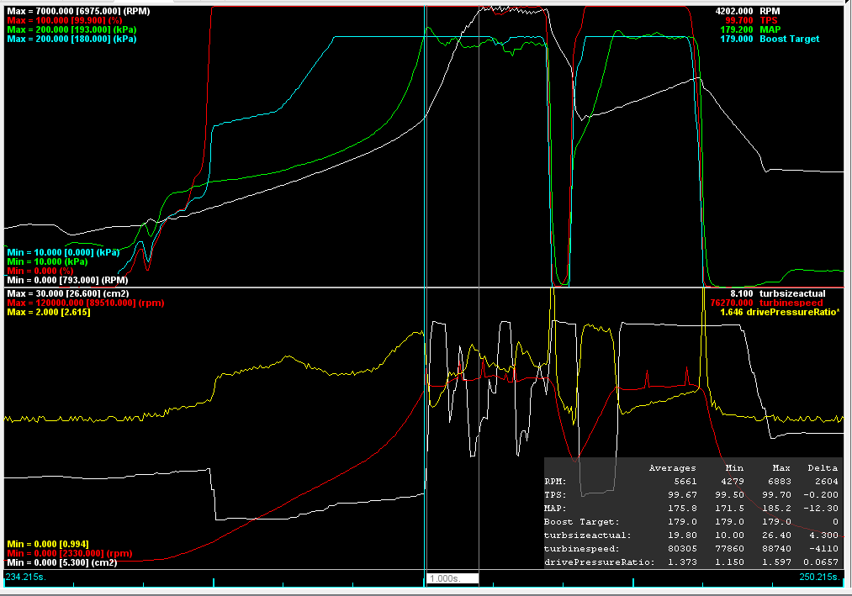Click label 'Max = 30.000 [26.600] (cm2)'
852x596 pixels.
68,293
